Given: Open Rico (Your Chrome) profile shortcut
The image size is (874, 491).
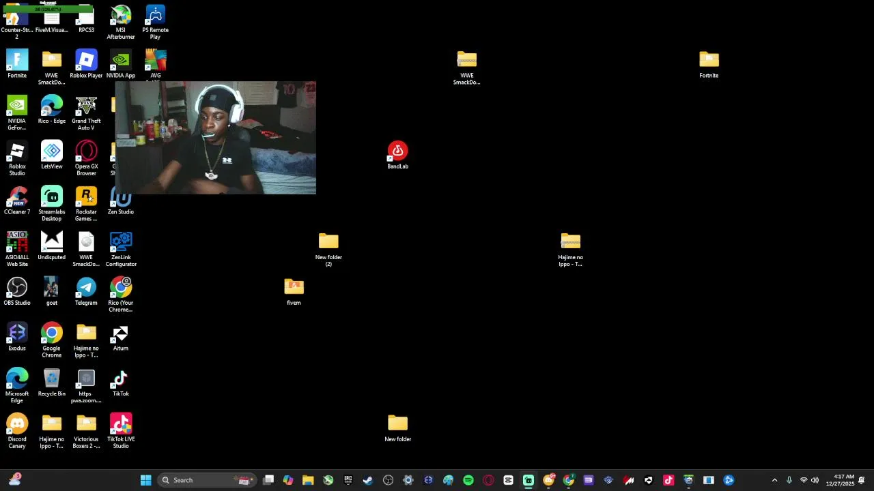Looking at the screenshot, I should [x=121, y=295].
